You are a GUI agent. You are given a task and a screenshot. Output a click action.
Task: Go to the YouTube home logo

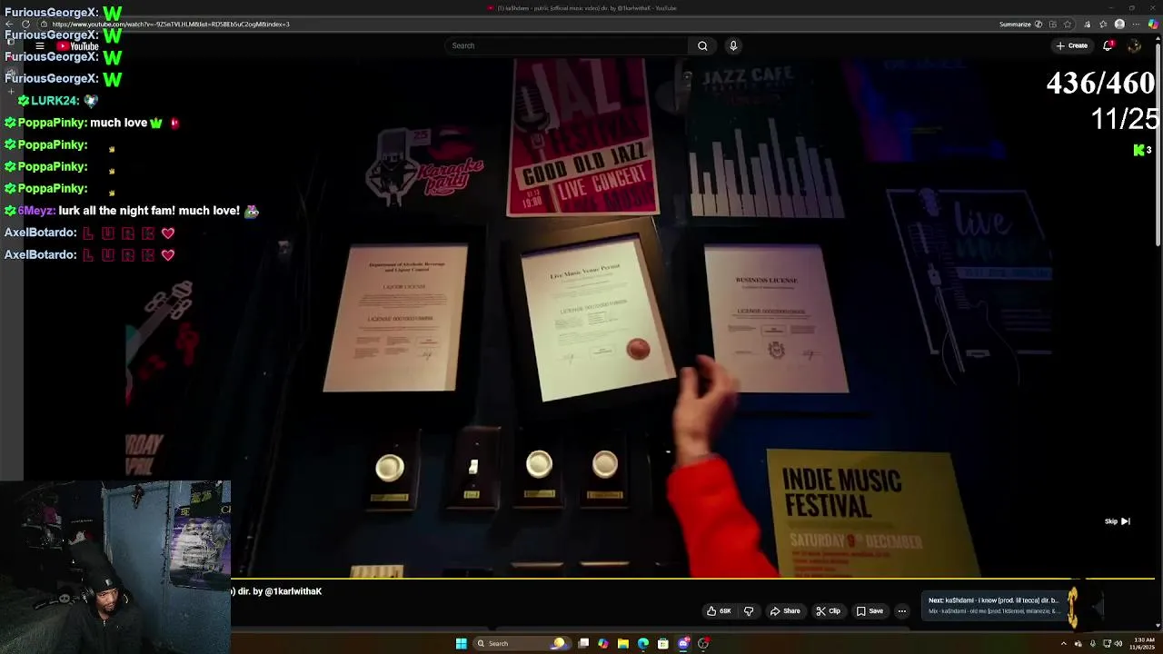point(77,45)
